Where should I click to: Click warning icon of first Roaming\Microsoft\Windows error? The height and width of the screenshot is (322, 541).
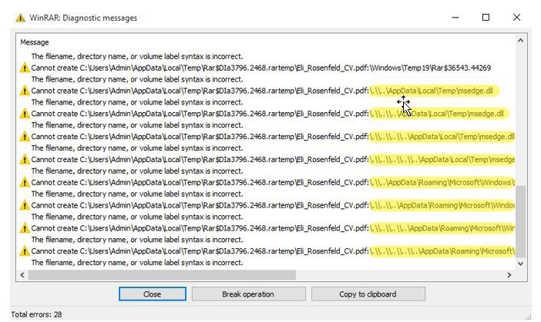click(x=24, y=183)
